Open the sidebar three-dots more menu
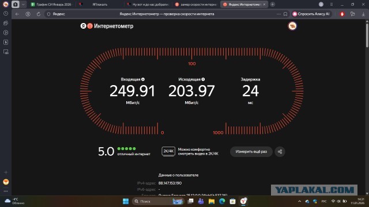Viewport: 369px width, 207px height. 6,191
